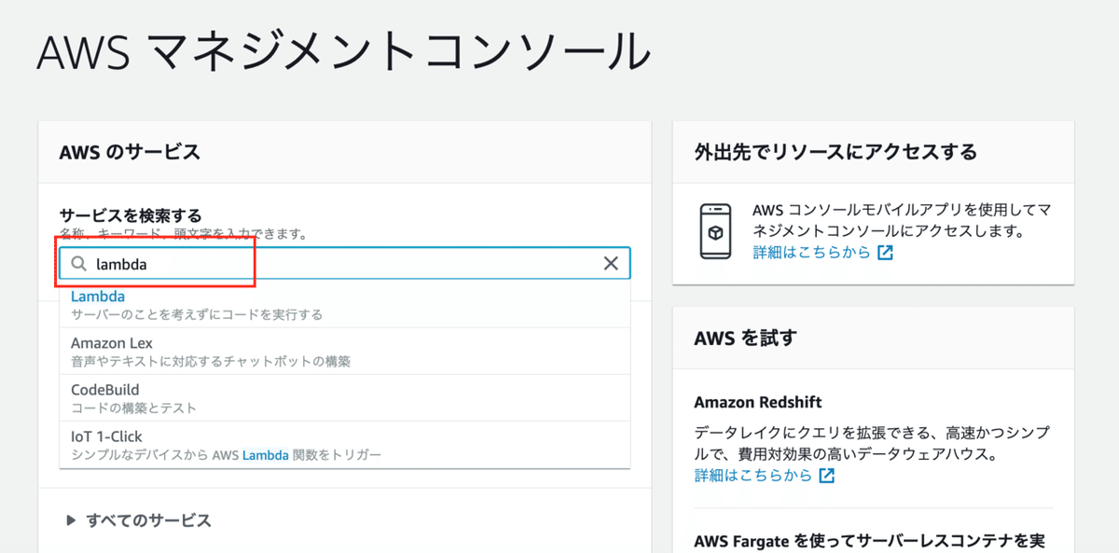Clear the lambda search using the X icon
1119x553 pixels.
tap(611, 263)
